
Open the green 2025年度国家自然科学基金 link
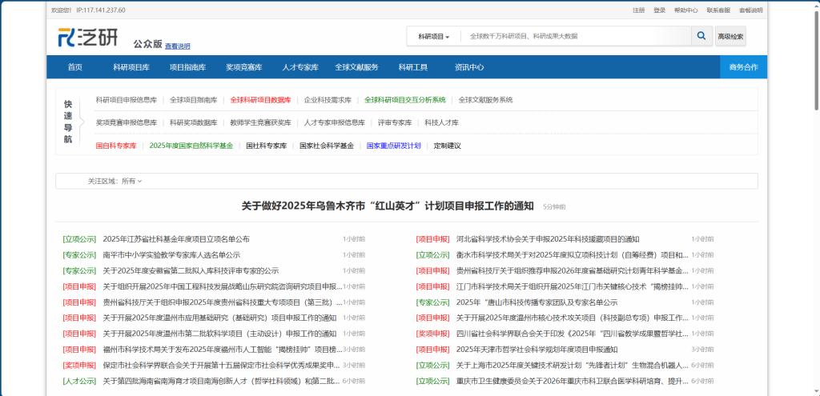[x=191, y=146]
